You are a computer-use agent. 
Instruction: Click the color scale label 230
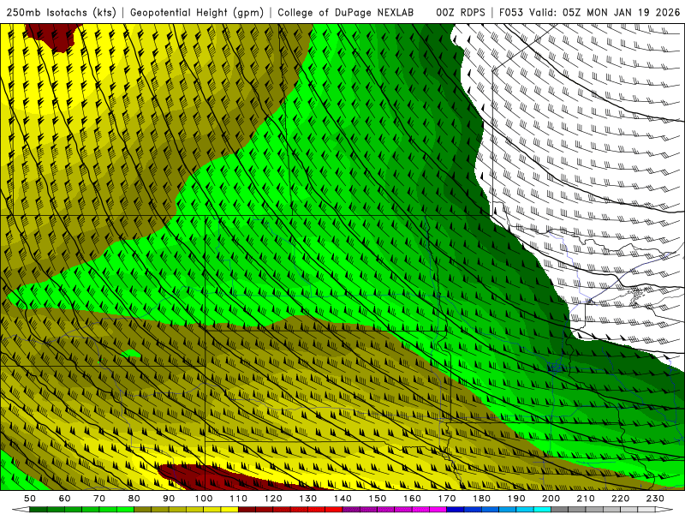click(x=655, y=499)
